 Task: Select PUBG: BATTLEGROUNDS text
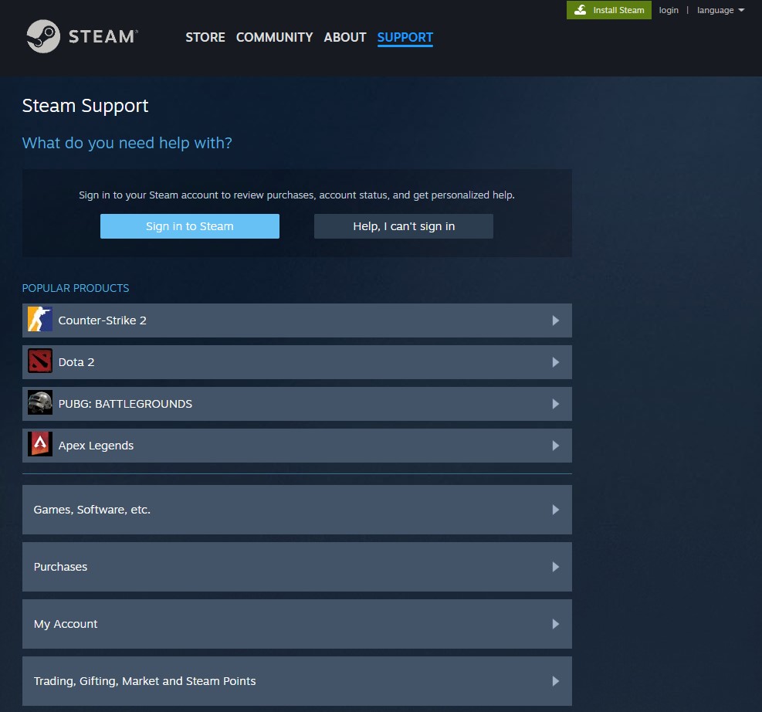click(x=125, y=404)
